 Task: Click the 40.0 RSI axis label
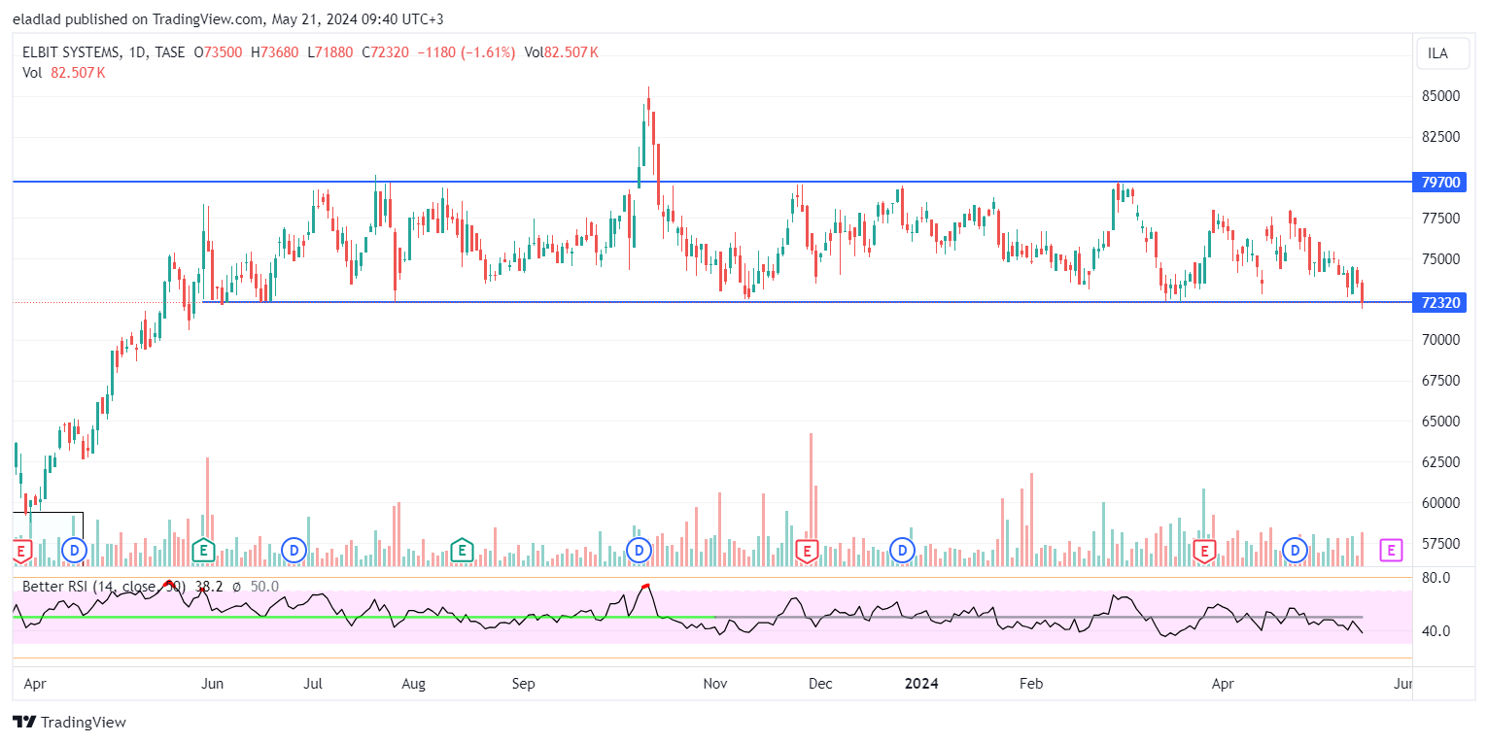click(x=1436, y=631)
